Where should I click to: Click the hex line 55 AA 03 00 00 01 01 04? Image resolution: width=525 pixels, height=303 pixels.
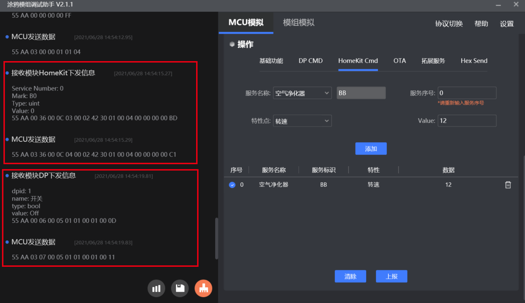[46, 52]
